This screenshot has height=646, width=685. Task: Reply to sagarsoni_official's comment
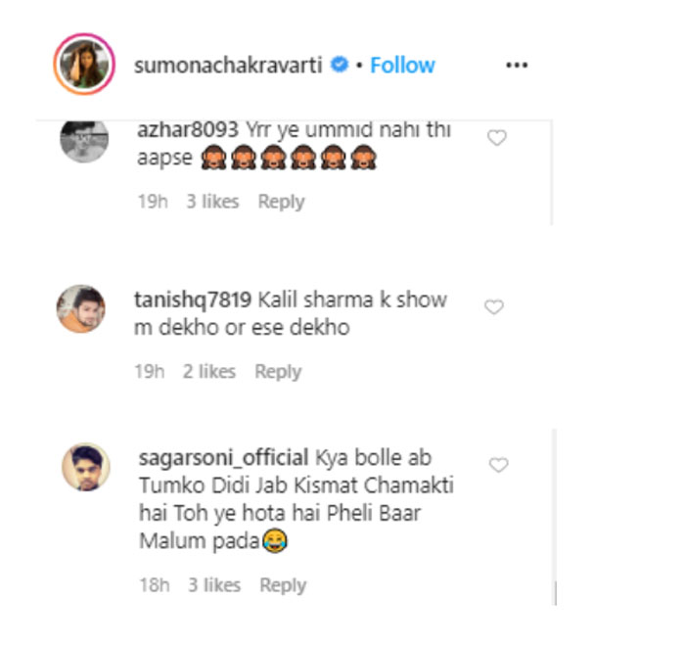pos(283,585)
